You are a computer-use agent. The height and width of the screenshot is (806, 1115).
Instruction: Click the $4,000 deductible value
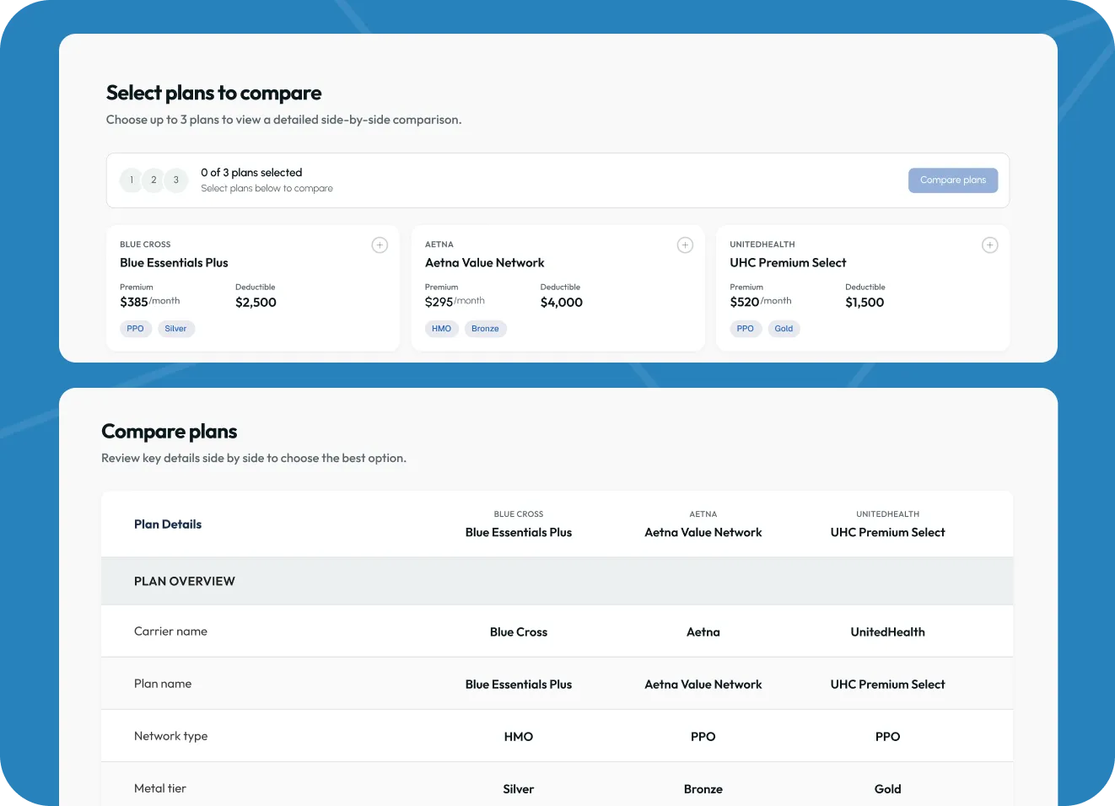pos(562,303)
